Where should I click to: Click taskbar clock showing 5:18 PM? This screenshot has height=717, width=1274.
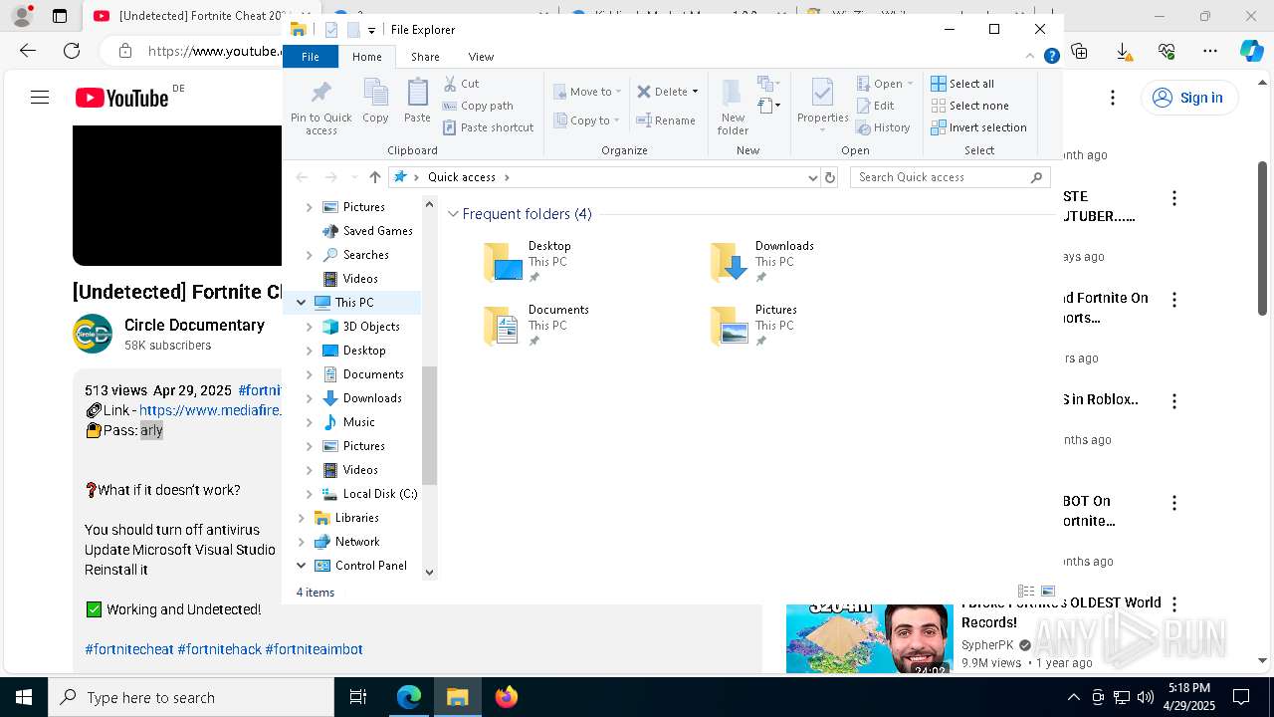coord(1188,697)
